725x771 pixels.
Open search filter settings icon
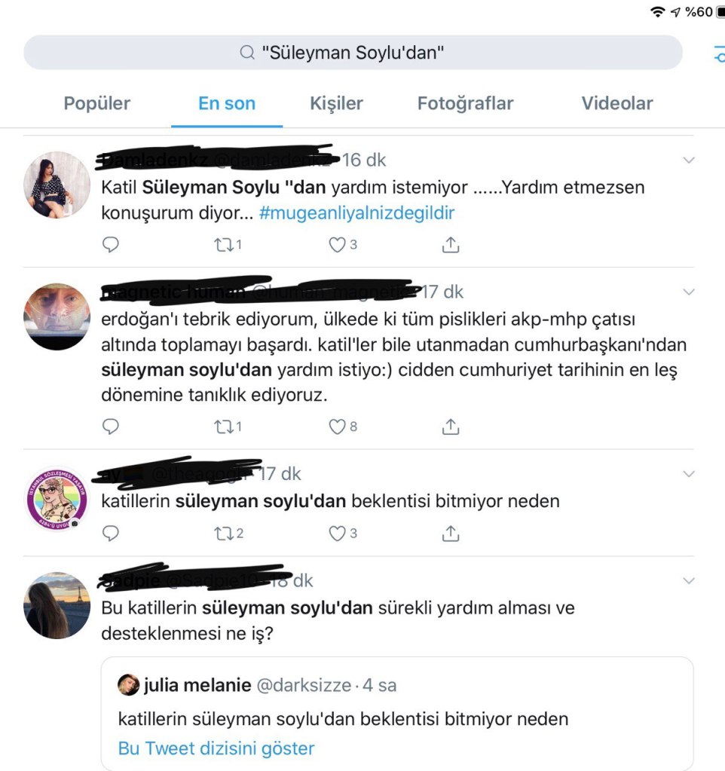(719, 53)
